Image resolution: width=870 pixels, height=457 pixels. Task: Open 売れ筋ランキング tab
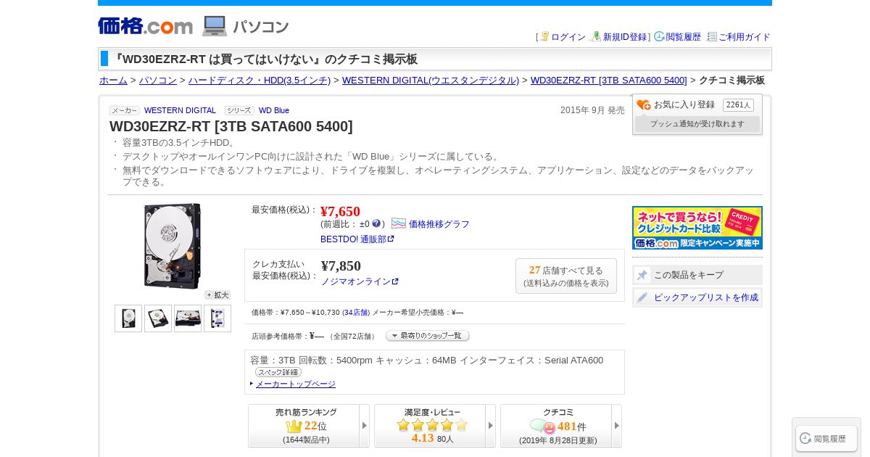(304, 426)
